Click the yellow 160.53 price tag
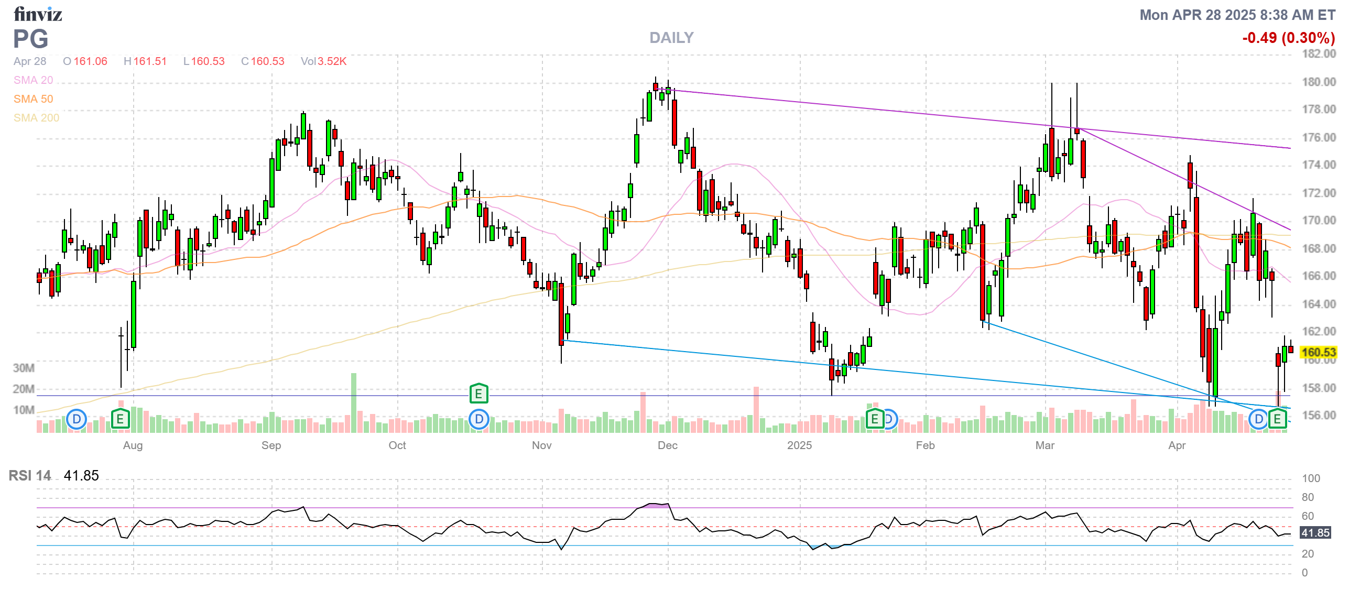Screen dimensions: 1349x589 click(1318, 352)
